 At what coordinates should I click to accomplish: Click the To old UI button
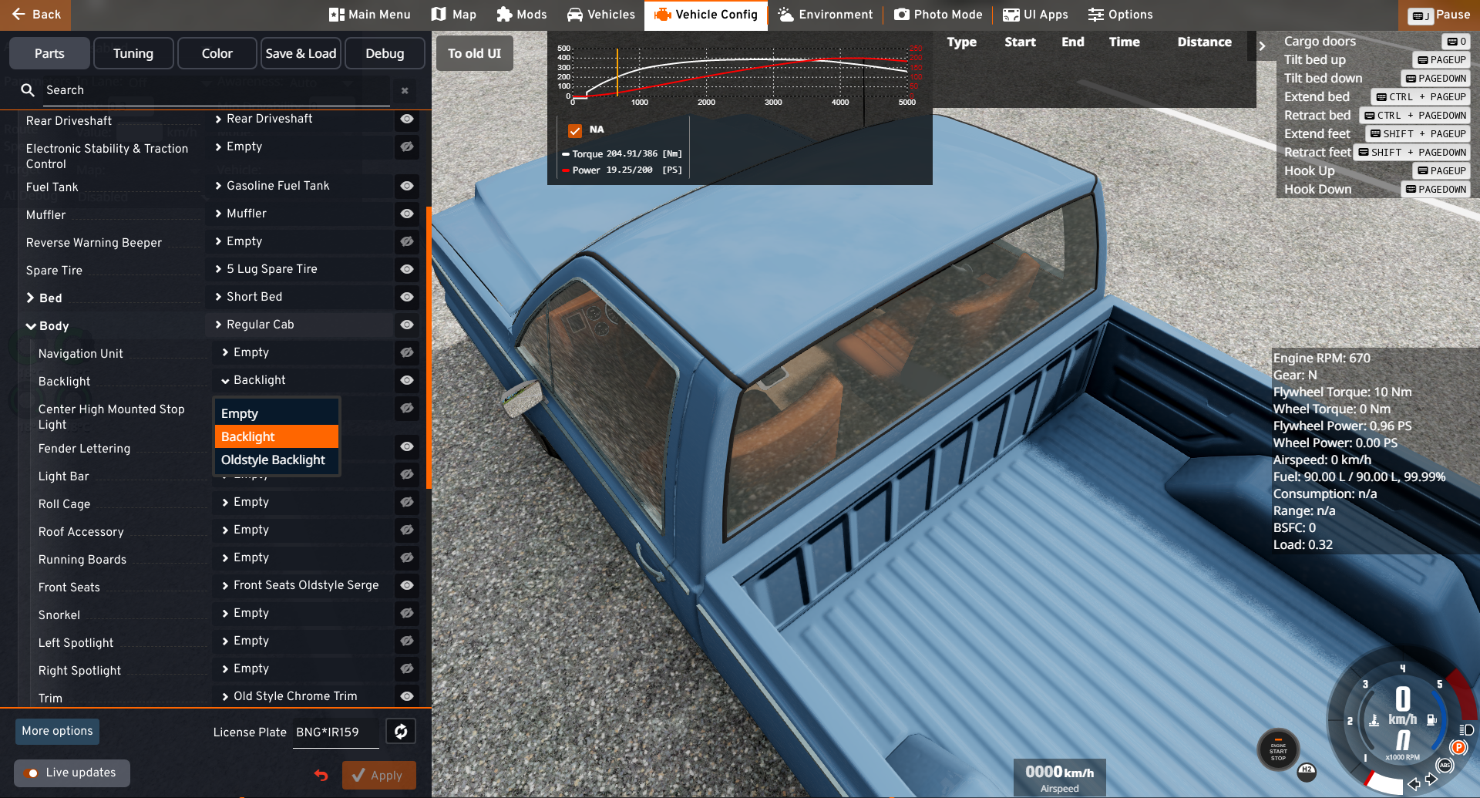pyautogui.click(x=475, y=53)
